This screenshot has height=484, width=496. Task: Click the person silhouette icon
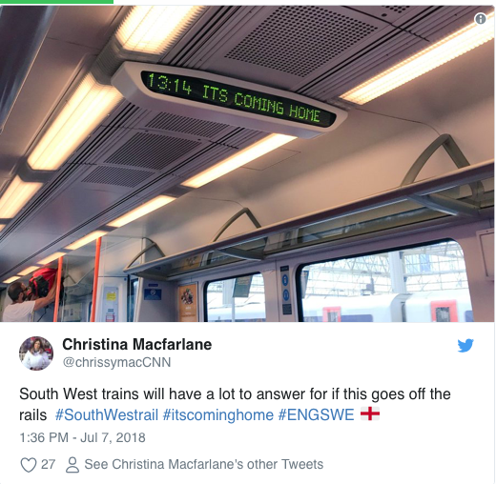click(72, 465)
